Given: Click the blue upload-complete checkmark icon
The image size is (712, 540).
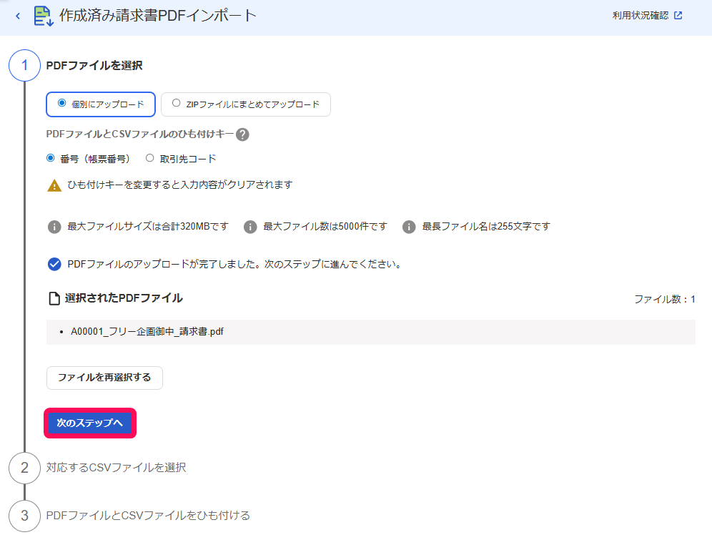Looking at the screenshot, I should [54, 264].
